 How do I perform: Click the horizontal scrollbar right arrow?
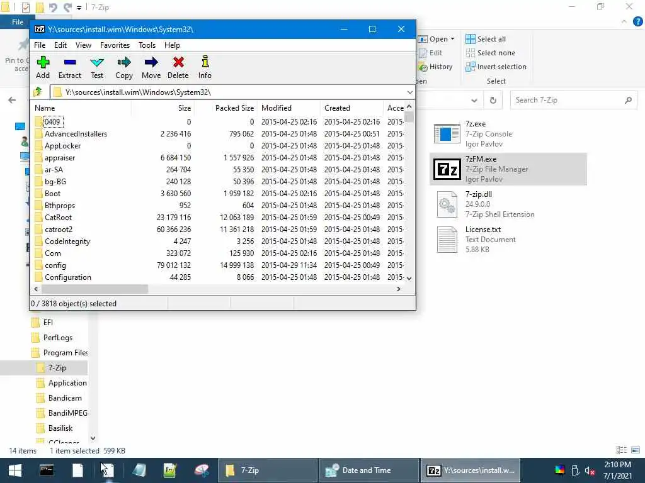[x=398, y=289]
